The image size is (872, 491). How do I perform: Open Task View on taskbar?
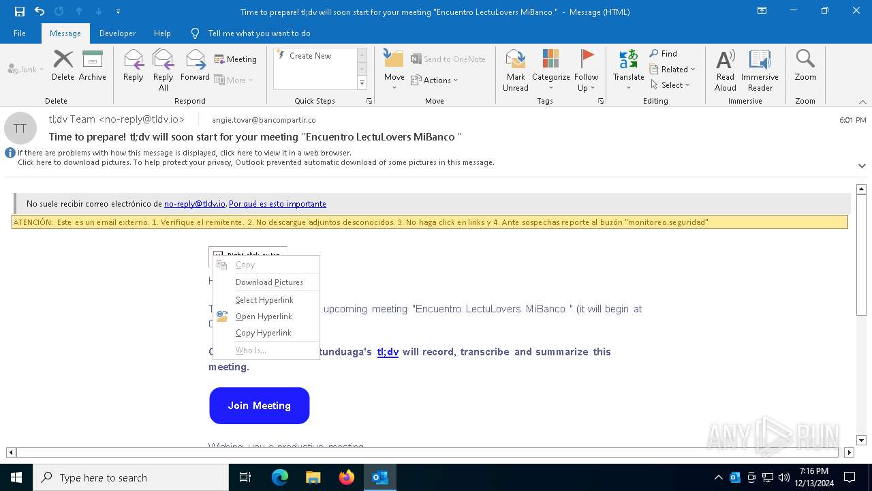point(246,477)
